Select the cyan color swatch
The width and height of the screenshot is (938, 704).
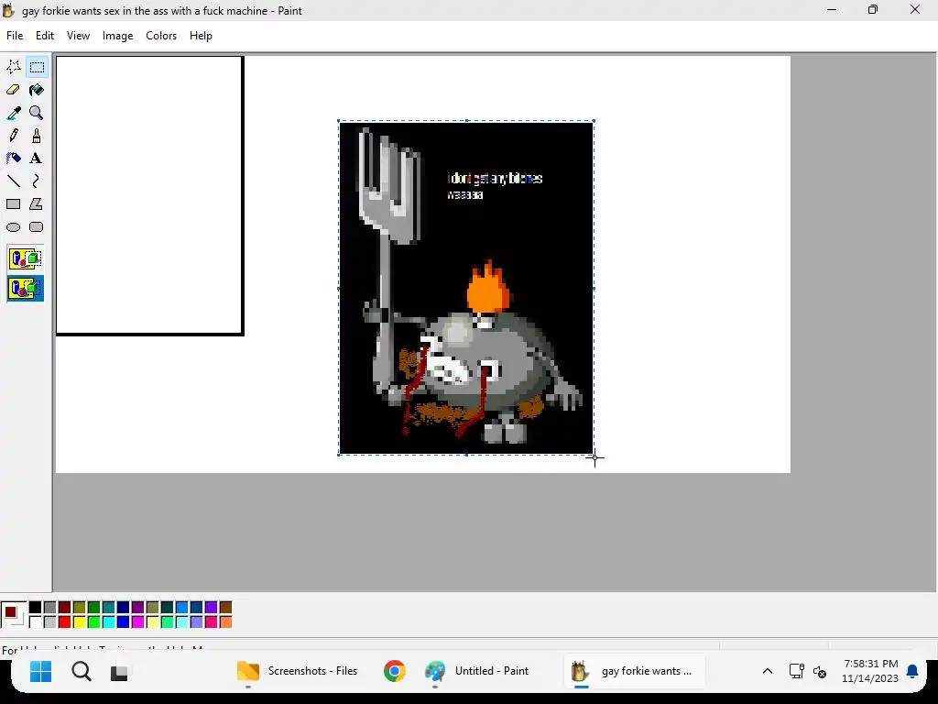coord(109,622)
